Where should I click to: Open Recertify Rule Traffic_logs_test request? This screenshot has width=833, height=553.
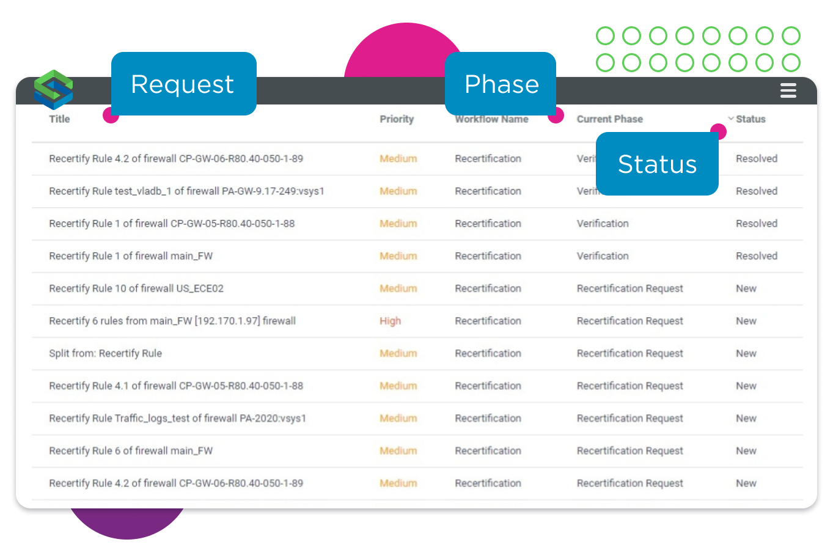pyautogui.click(x=177, y=419)
